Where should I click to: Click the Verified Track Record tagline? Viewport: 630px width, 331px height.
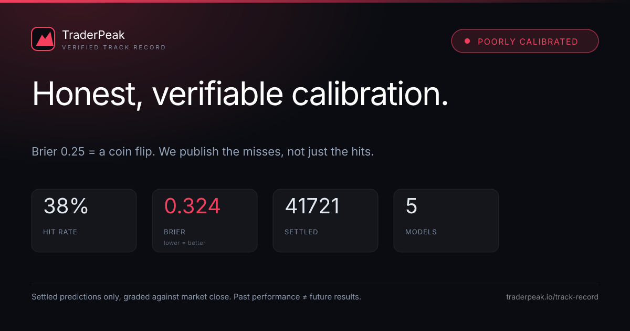point(114,47)
